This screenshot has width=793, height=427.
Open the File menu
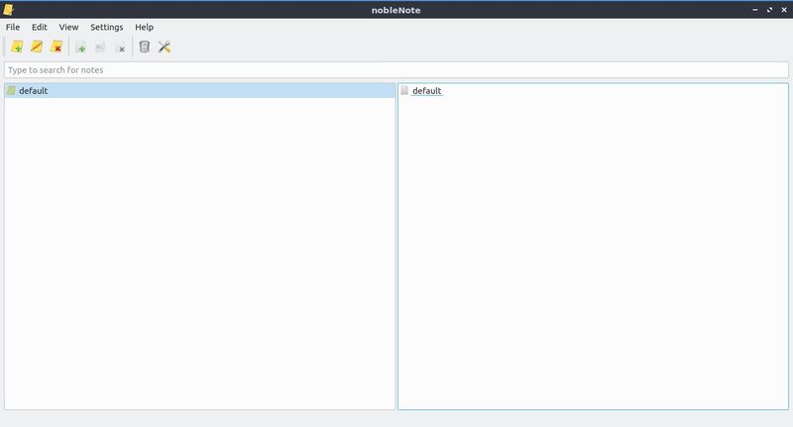(13, 27)
